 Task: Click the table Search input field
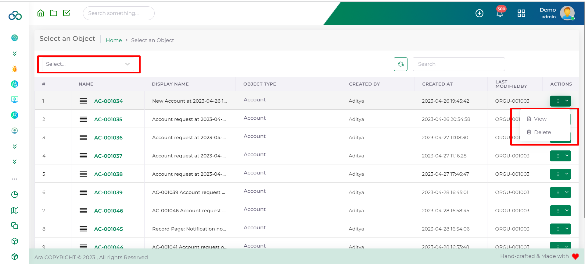[x=458, y=64]
